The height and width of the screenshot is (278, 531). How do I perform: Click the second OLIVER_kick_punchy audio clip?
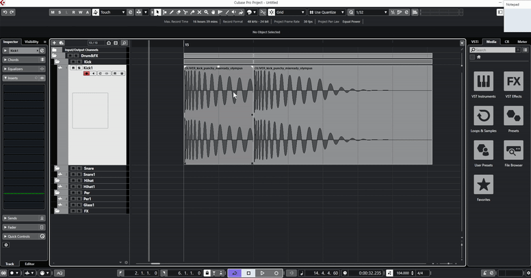click(x=343, y=115)
